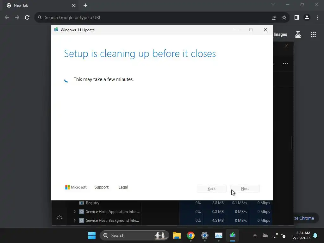Image resolution: width=324 pixels, height=243 pixels.
Task: Click the muted volume tray icon
Action: 283,235
